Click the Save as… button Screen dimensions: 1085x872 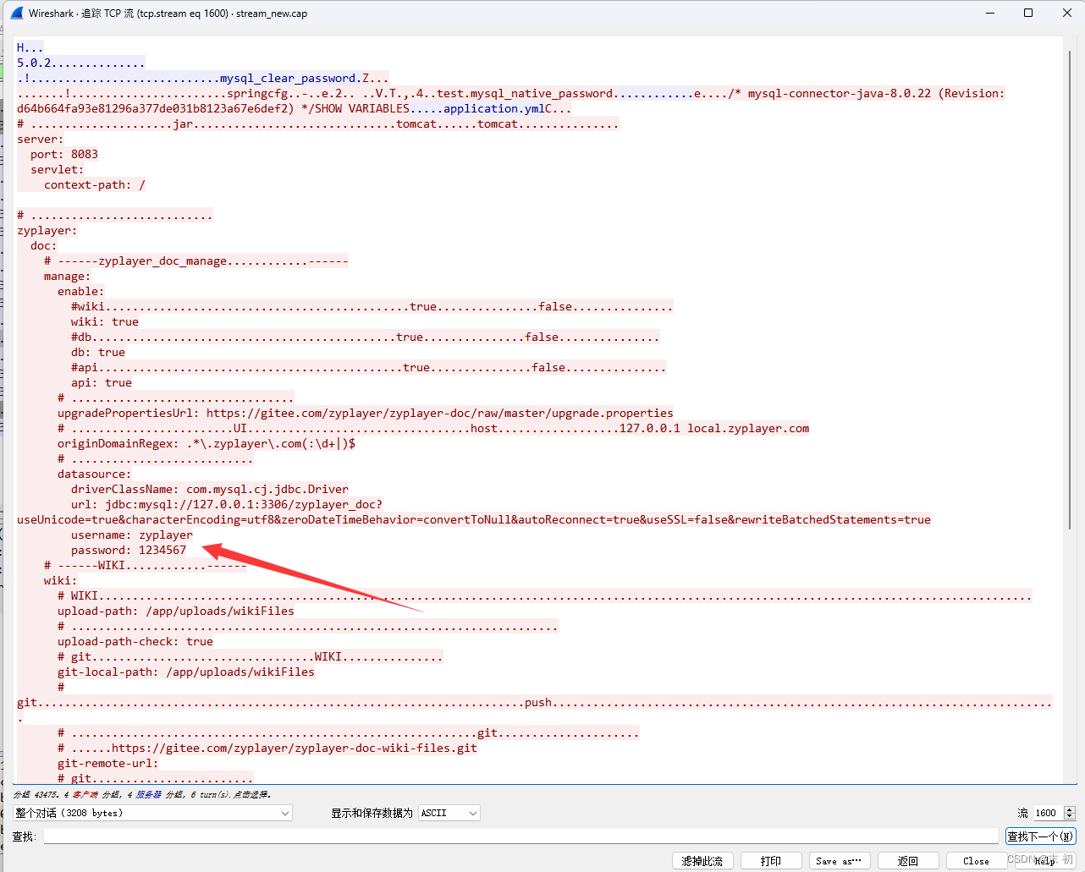pos(840,861)
